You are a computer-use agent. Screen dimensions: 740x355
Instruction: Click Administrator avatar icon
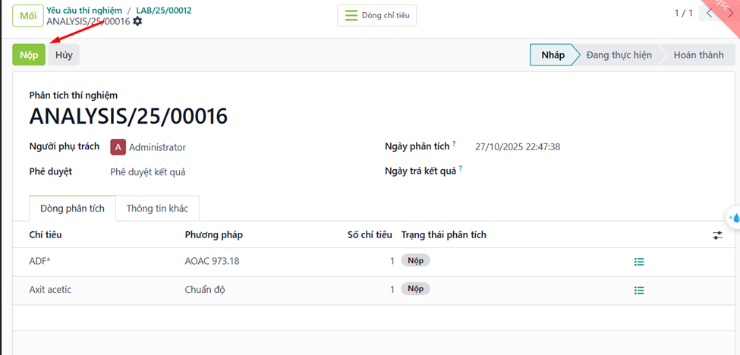point(118,147)
